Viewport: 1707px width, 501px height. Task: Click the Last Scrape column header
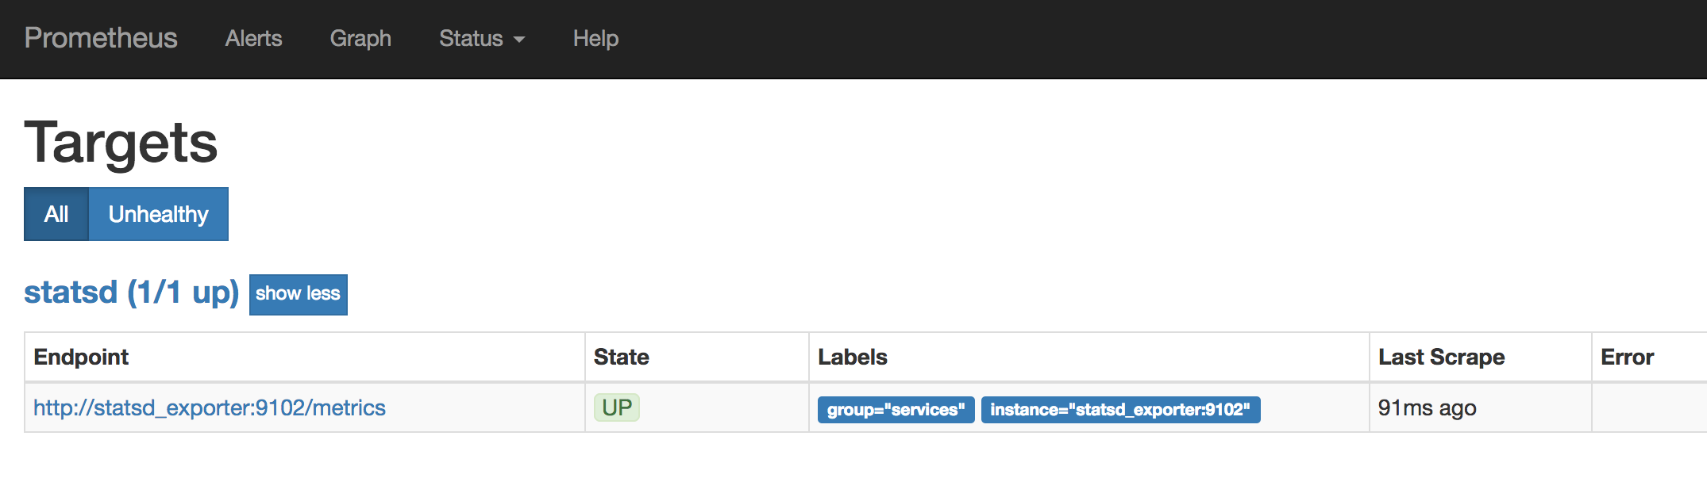(1441, 357)
